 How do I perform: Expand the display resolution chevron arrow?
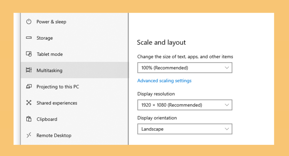tap(227, 105)
